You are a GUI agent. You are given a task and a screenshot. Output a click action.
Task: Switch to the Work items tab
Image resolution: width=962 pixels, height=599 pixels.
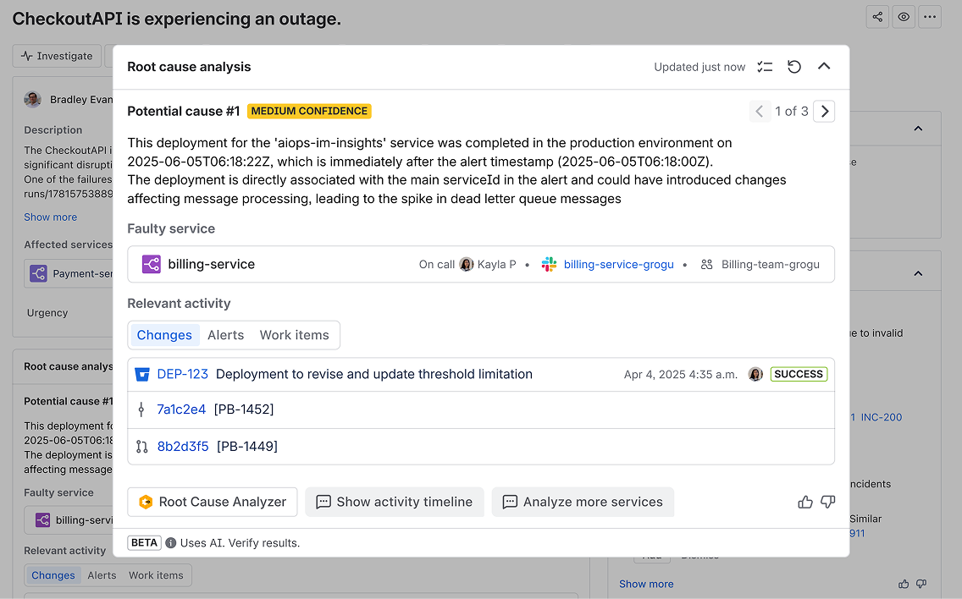click(x=294, y=335)
